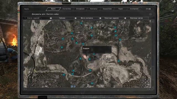Select marker half hidden under Кордон tooltip
177x99 pixels.
94,54
